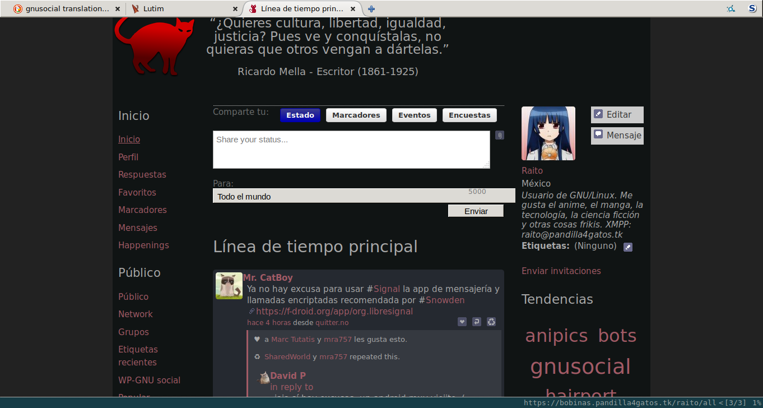Viewport: 763px width, 408px height.
Task: Open the Mensajes sidebar link
Action: [138, 228]
